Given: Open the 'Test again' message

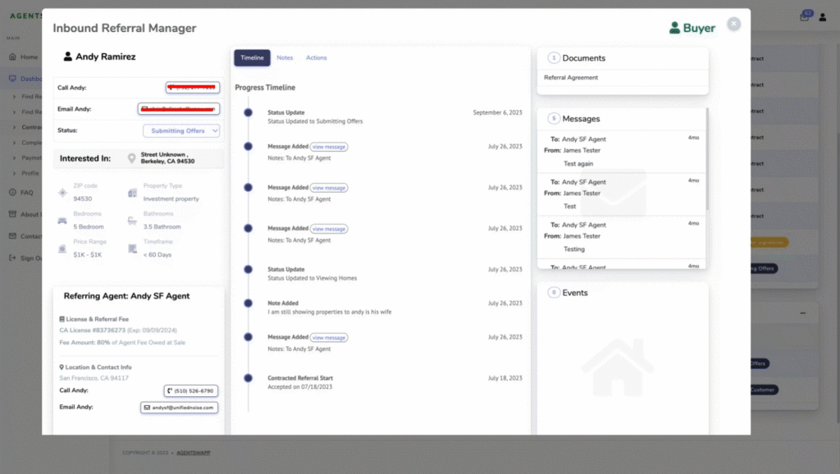Looking at the screenshot, I should (x=621, y=152).
